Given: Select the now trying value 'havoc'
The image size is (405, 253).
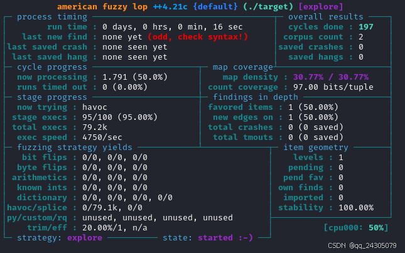Looking at the screenshot, I should [95, 107].
